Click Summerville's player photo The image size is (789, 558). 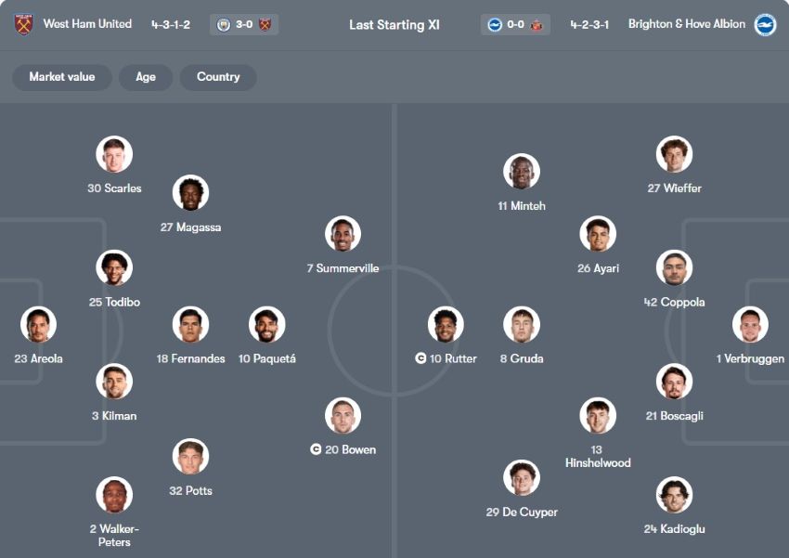[x=343, y=234]
